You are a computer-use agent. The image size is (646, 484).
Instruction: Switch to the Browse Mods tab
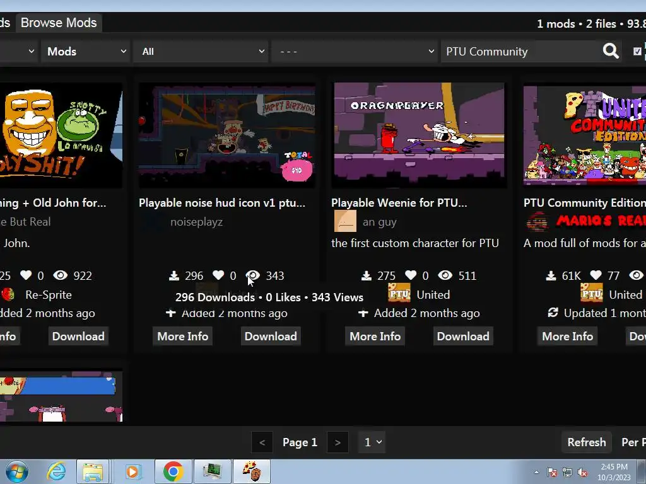tap(59, 23)
